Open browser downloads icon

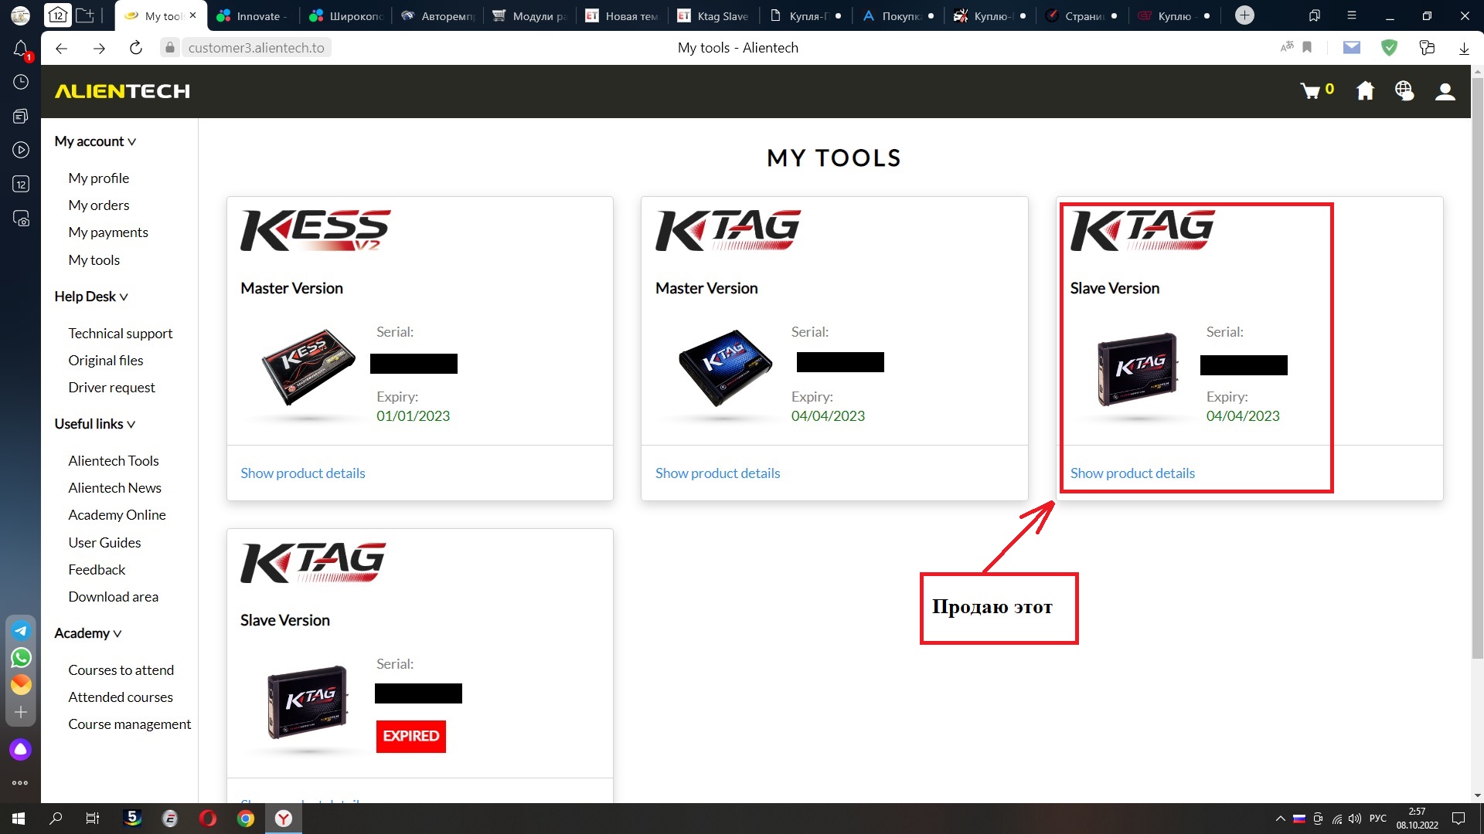pyautogui.click(x=1464, y=48)
